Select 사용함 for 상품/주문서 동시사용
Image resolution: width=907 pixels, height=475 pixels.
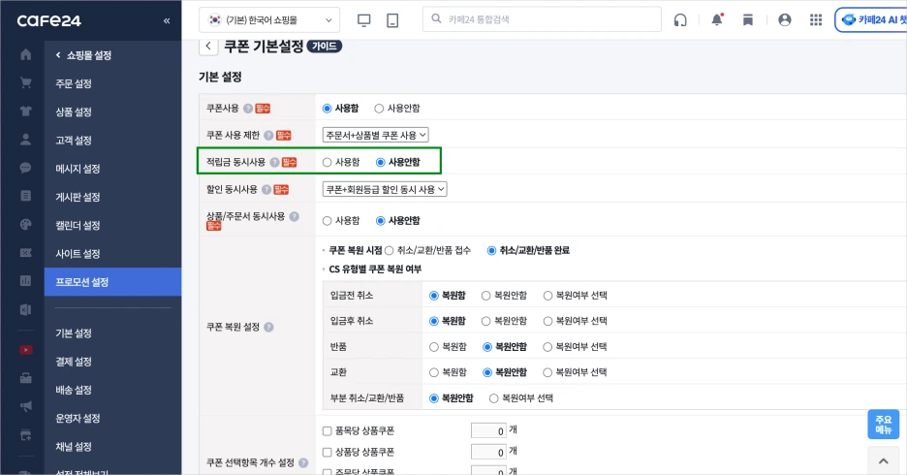tap(327, 220)
